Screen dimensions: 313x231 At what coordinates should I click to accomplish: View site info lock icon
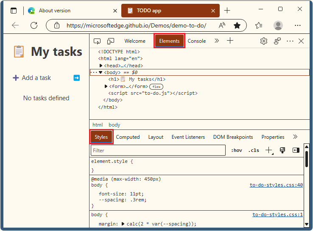[x=57, y=25]
